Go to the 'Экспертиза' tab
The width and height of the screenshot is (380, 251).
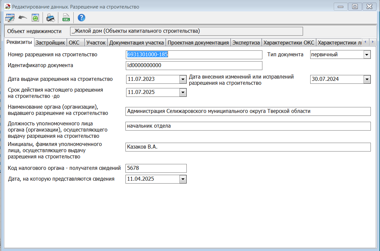246,43
